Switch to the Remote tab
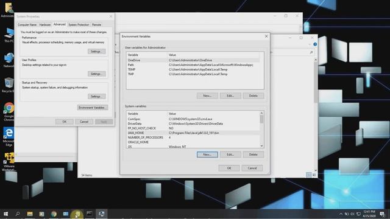390x219 pixels. coord(96,25)
